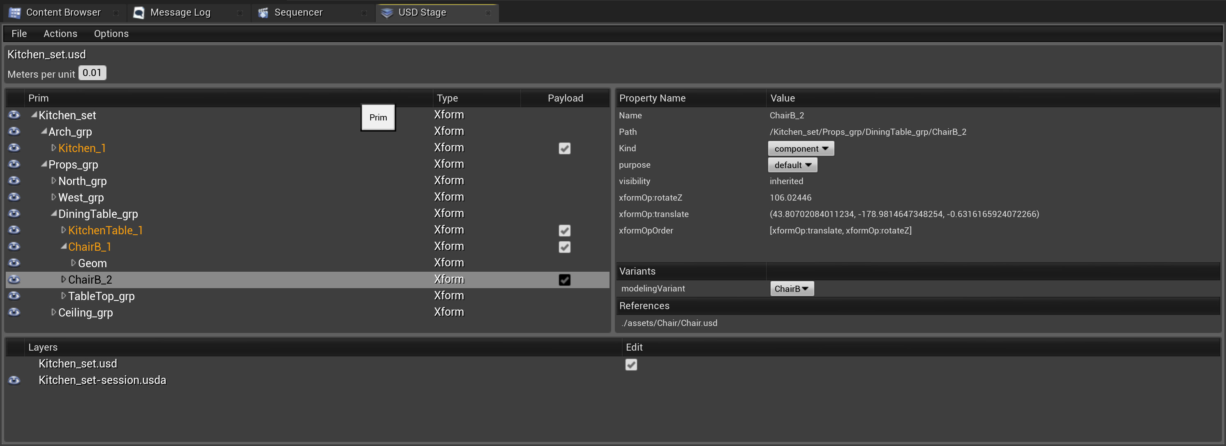The image size is (1226, 446).
Task: Open the Actions menu
Action: 60,34
